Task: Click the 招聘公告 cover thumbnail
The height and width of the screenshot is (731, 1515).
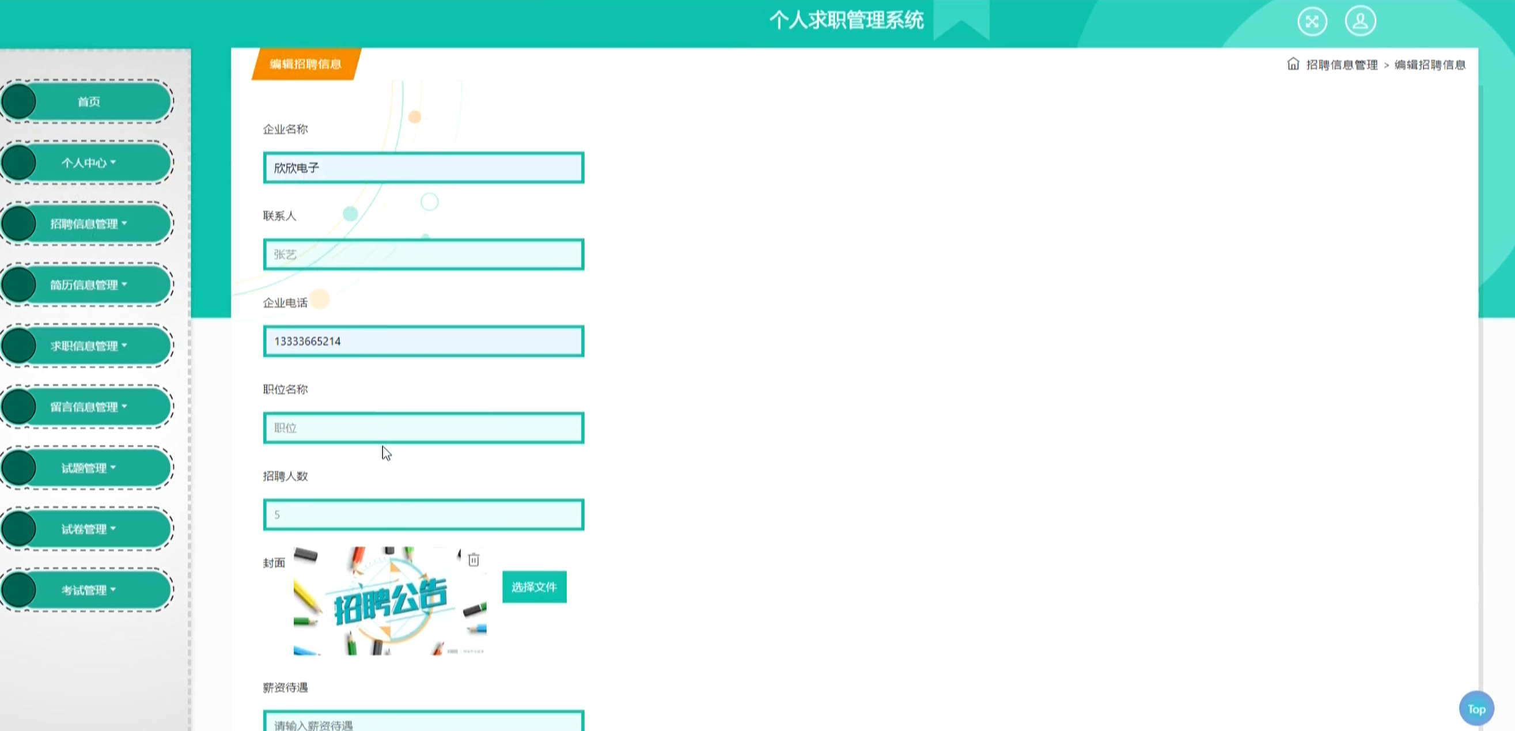Action: point(390,600)
